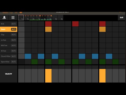Select the Mid Tom track label
The image size is (126, 95).
(x=4, y=45)
